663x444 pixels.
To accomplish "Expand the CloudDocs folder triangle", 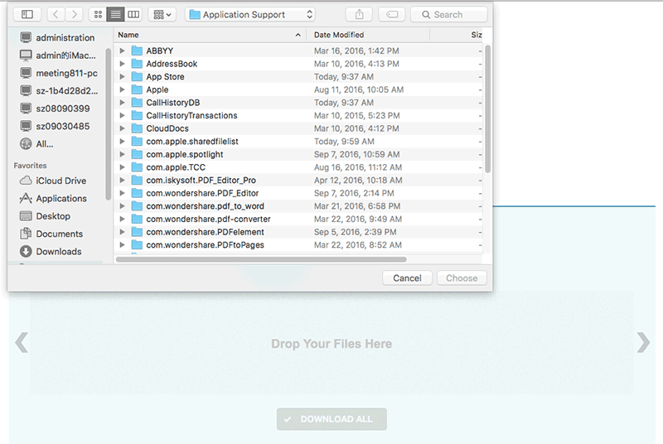I will (x=122, y=128).
